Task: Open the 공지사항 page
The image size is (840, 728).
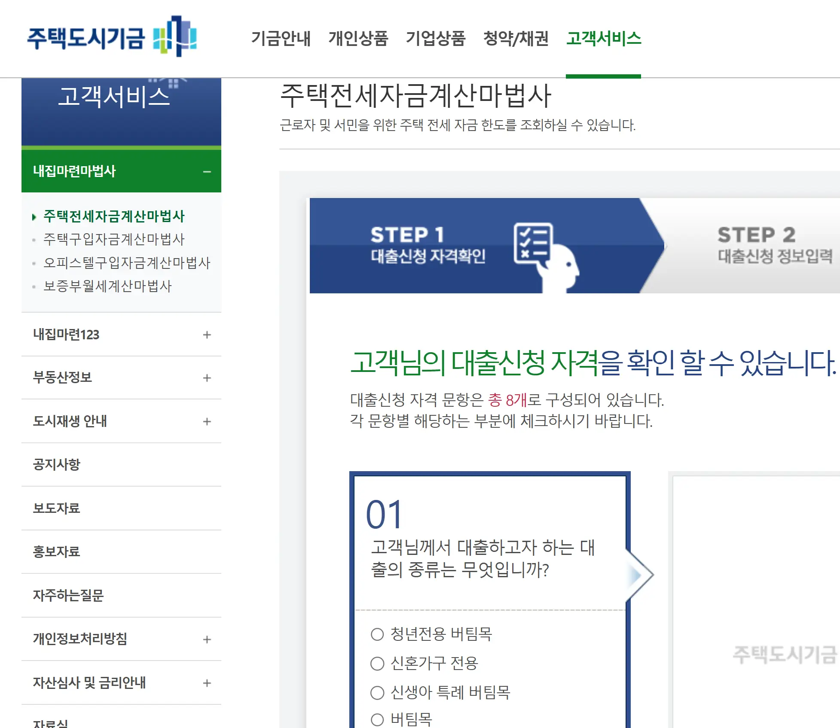Action: [x=121, y=465]
